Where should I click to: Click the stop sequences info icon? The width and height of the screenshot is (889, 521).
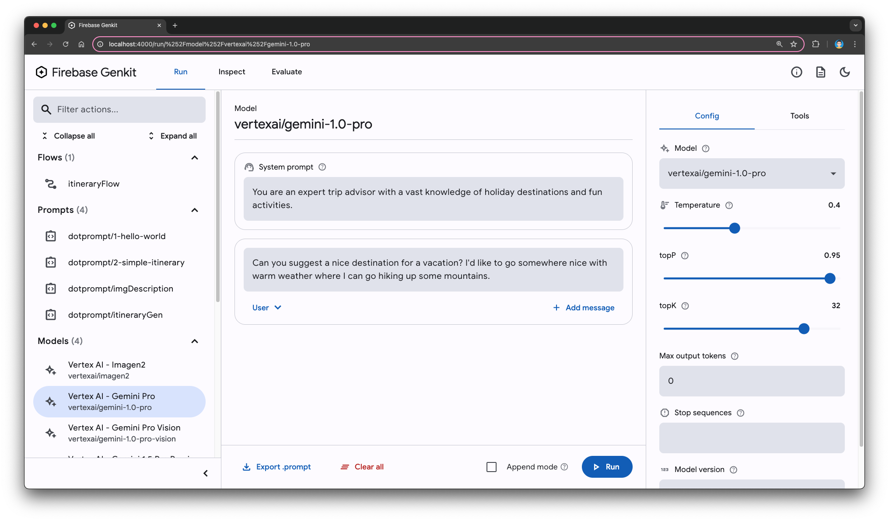(740, 412)
